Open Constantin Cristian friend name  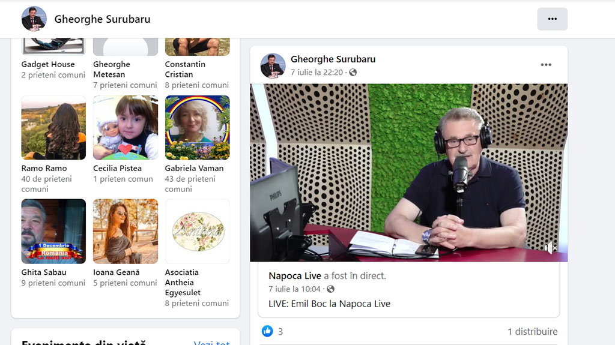coord(185,70)
